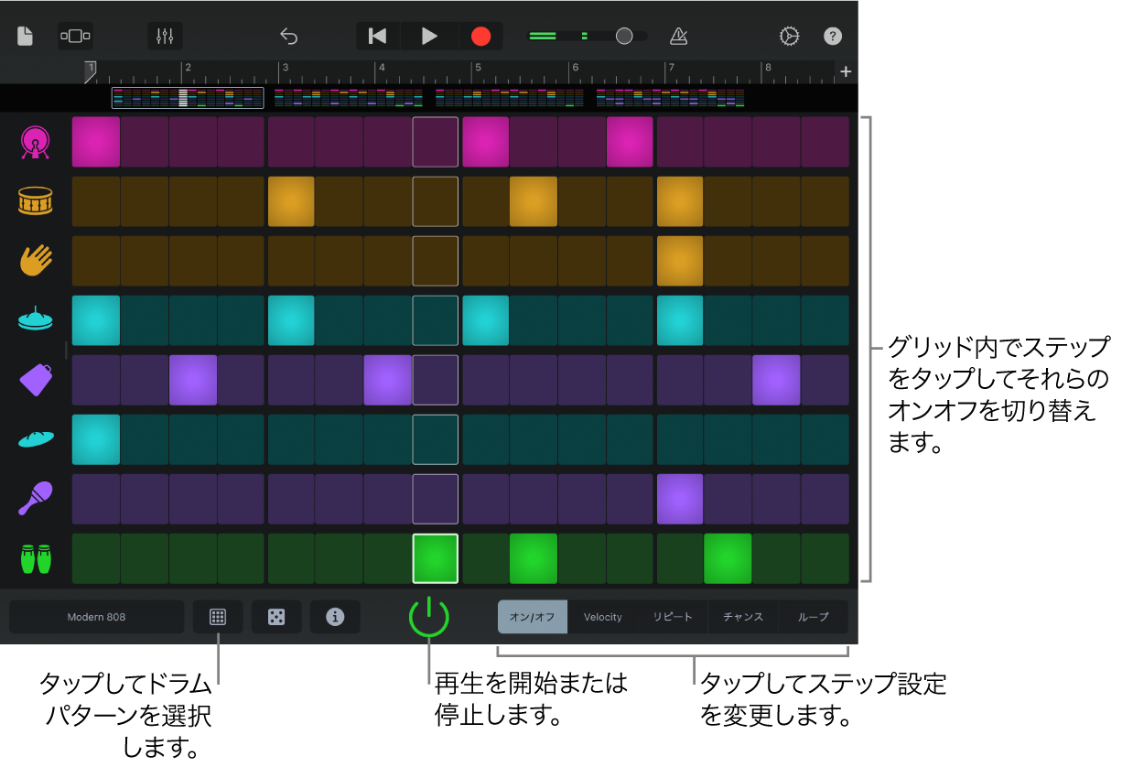1122x767 pixels.
Task: Select the hand clap instrument icon
Action: pyautogui.click(x=35, y=261)
